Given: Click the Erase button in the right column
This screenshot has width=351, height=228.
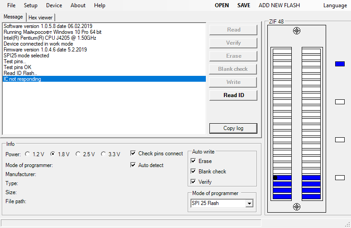Looking at the screenshot, I should [x=233, y=56].
